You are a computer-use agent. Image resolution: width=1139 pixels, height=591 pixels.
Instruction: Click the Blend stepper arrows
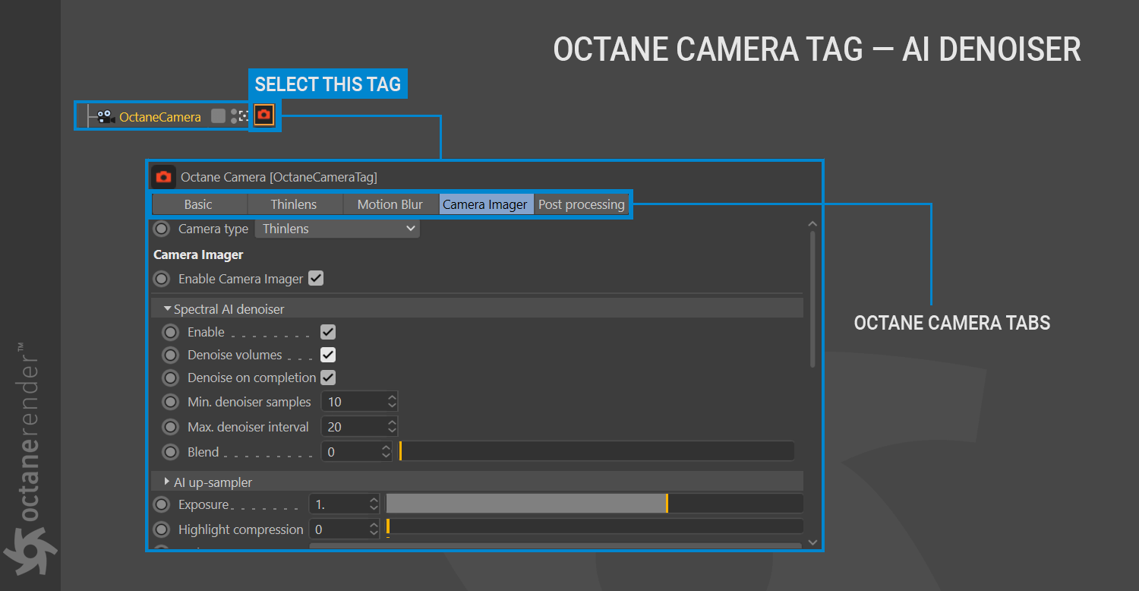tap(386, 452)
